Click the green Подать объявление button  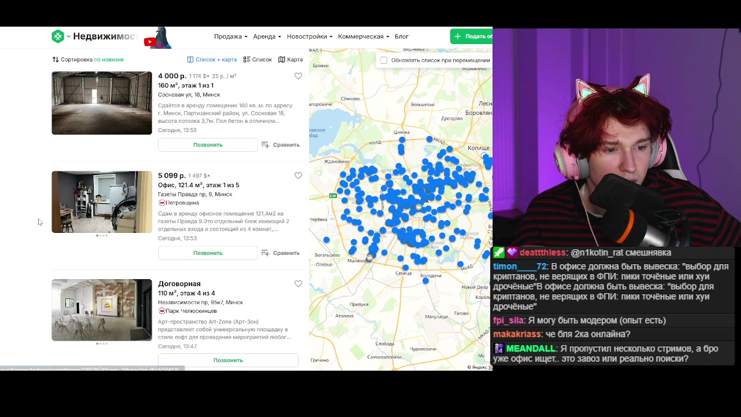472,36
